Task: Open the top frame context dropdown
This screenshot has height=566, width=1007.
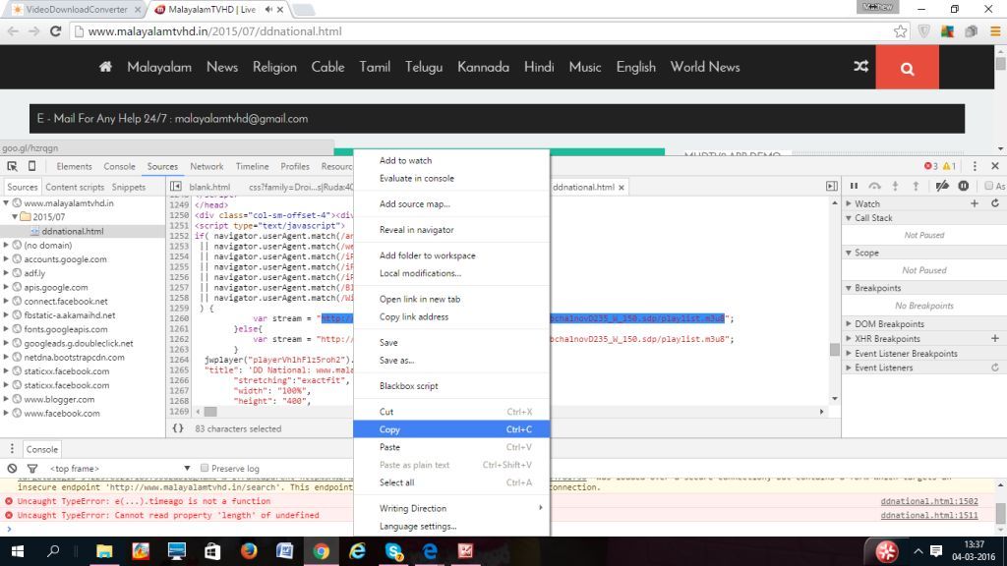Action: 120,469
